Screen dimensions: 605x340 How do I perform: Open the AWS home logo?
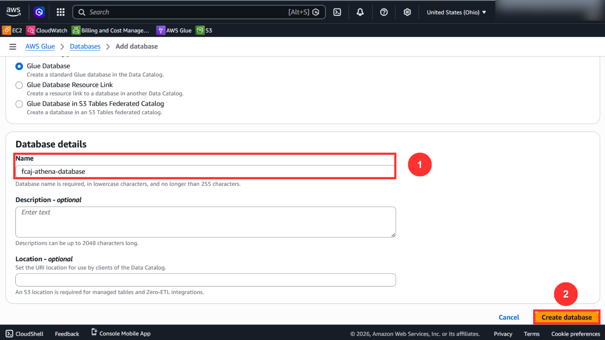point(13,12)
